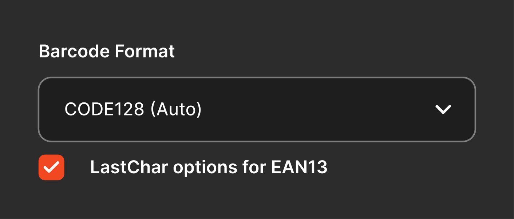
Task: Click the orange checkmark box
Action: pyautogui.click(x=51, y=167)
